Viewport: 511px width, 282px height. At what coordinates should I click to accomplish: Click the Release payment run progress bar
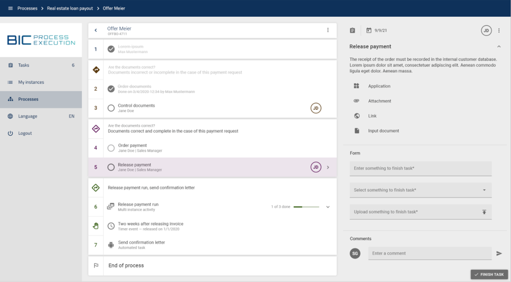306,207
